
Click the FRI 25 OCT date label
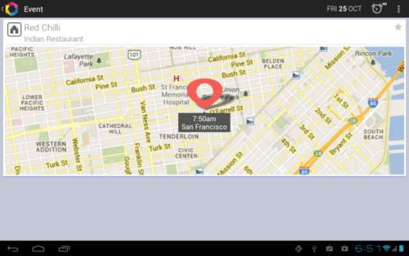(x=344, y=9)
